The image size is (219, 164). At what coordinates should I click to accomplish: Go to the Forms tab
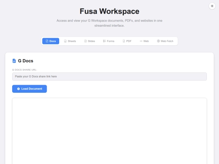[x=109, y=41]
